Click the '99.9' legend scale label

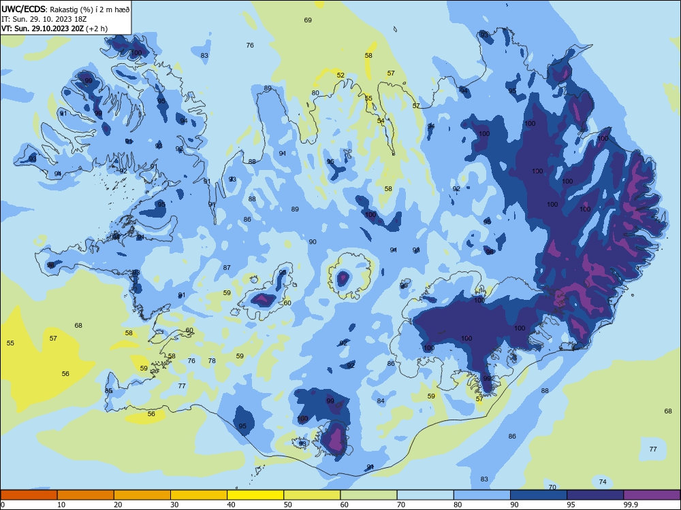point(631,505)
